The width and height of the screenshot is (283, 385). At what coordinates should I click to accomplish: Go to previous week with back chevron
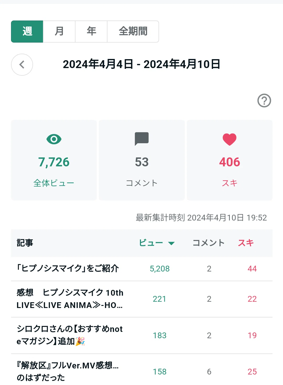click(22, 65)
